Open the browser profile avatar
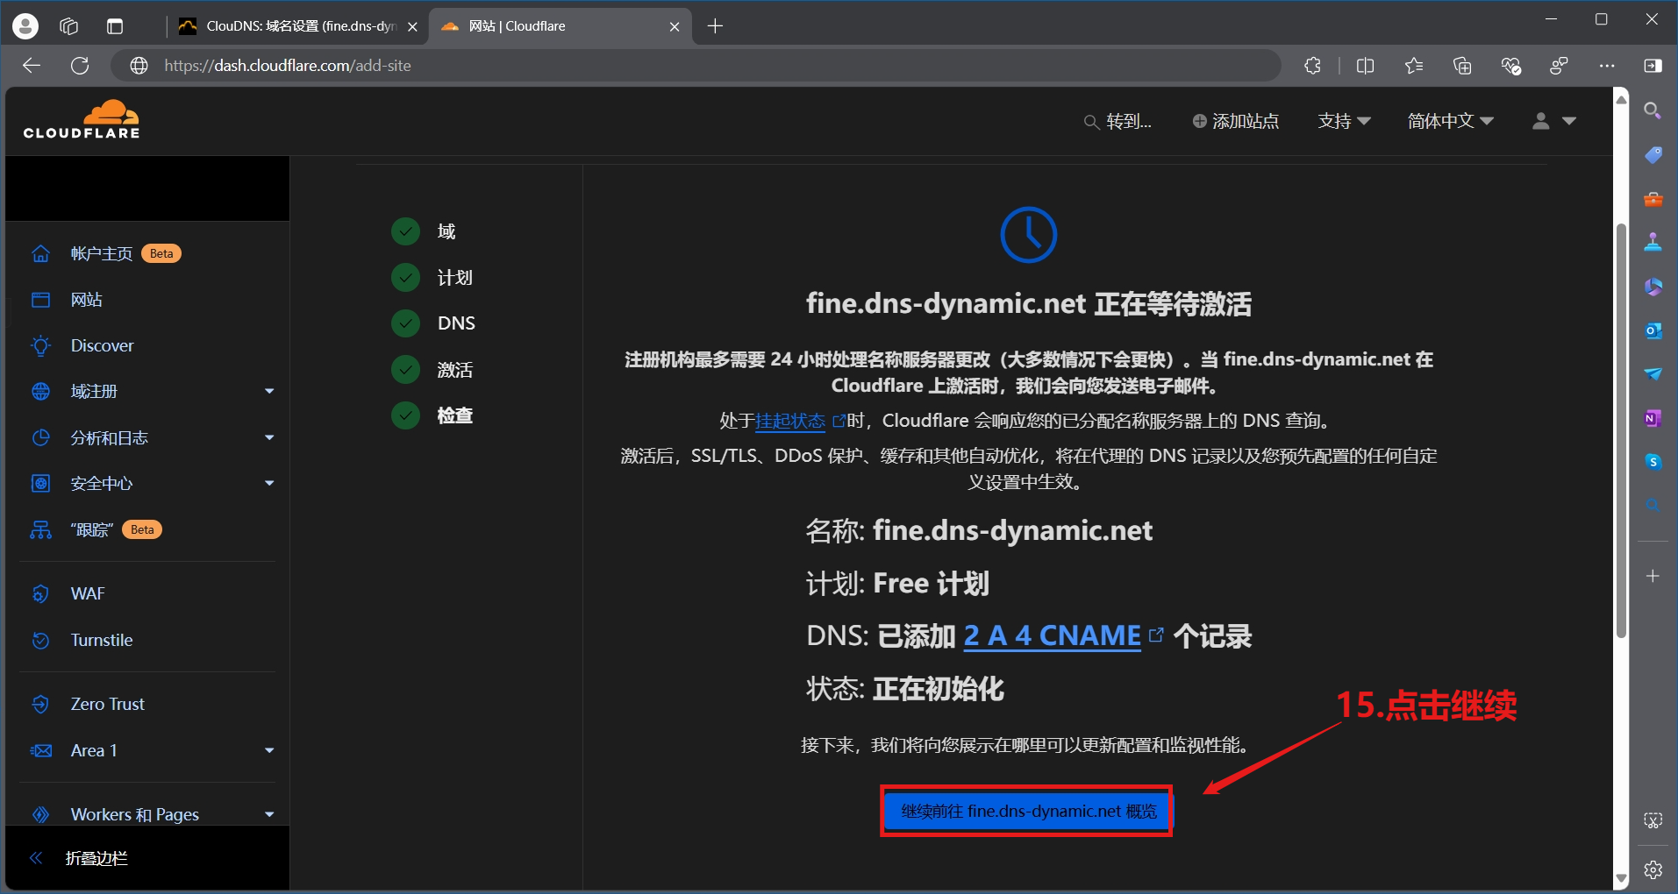The width and height of the screenshot is (1678, 894). 25,26
